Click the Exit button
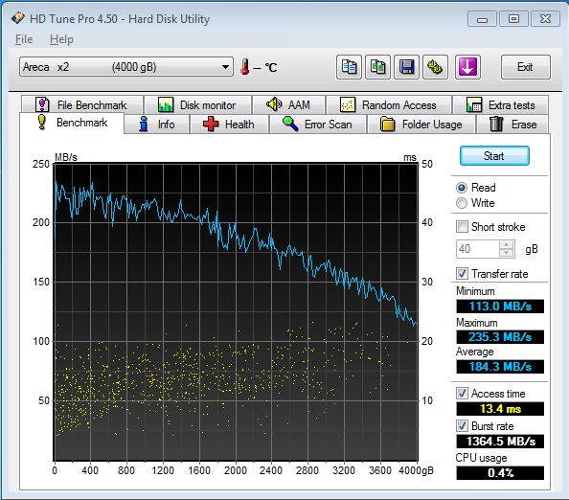Image resolution: width=569 pixels, height=500 pixels. (525, 67)
